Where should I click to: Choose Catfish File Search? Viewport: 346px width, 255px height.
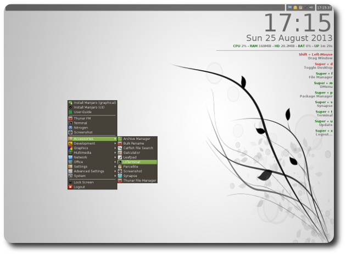[x=138, y=148]
